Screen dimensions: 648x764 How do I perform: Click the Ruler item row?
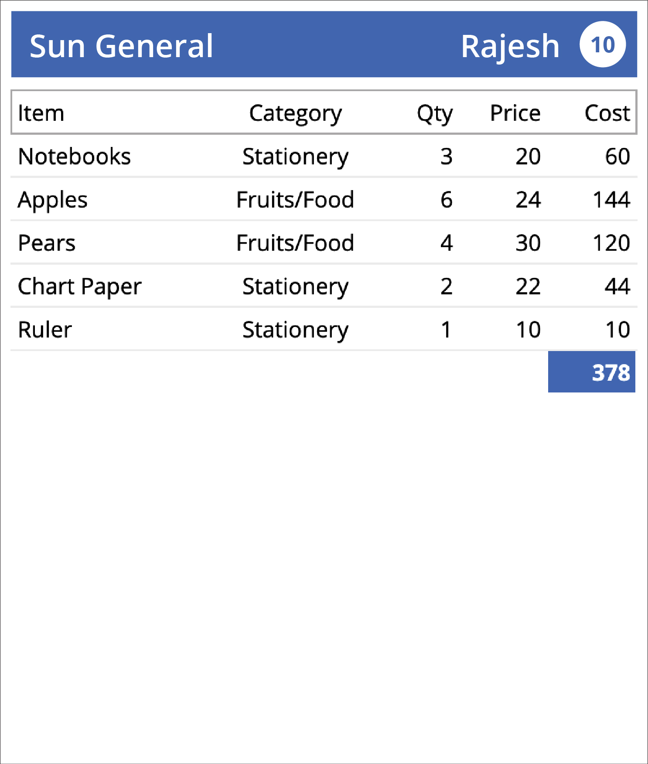click(x=324, y=329)
